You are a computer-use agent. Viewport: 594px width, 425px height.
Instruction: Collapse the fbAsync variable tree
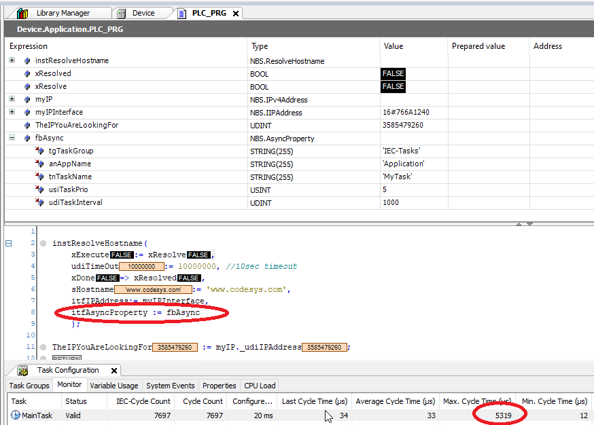12,138
